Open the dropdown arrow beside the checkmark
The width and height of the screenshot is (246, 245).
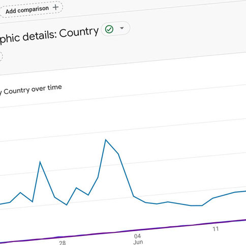(122, 28)
